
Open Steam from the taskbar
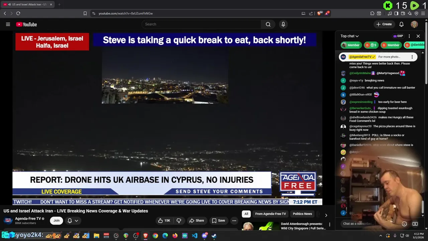point(214,236)
